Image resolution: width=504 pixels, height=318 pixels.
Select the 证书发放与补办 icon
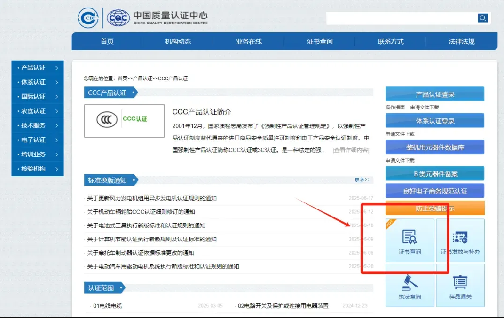(460, 240)
